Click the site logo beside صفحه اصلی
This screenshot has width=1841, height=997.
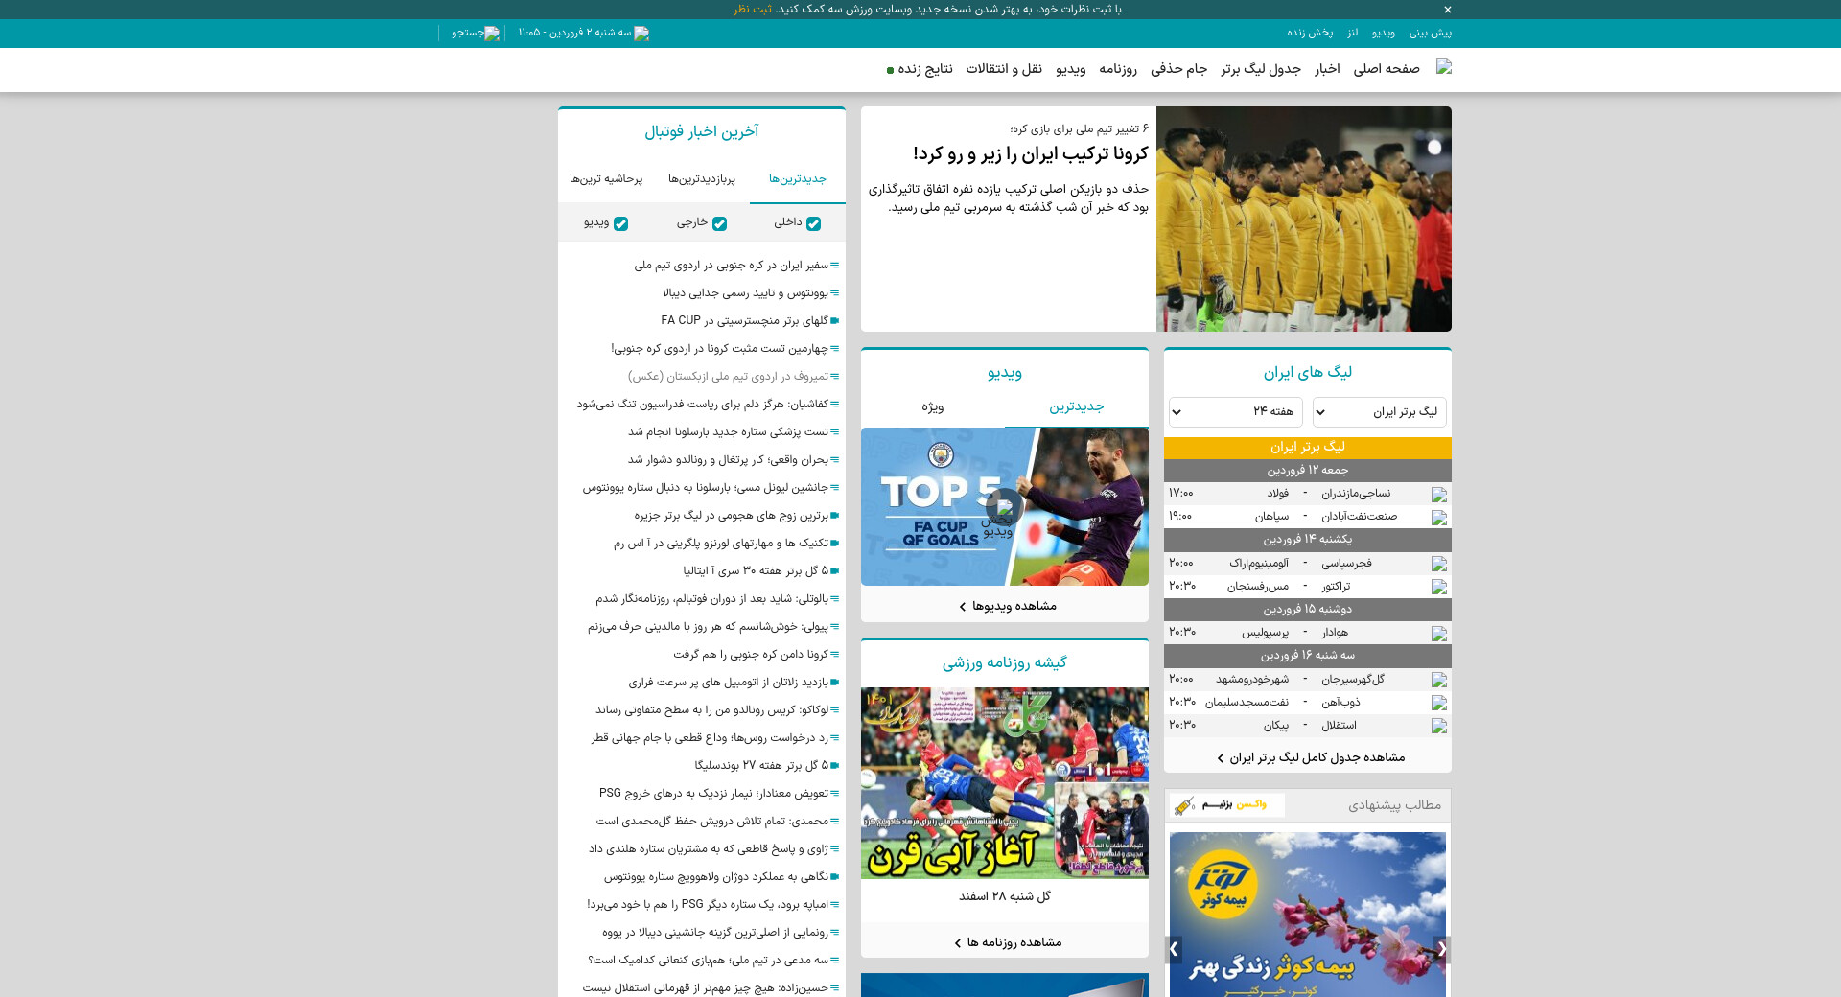(1443, 67)
